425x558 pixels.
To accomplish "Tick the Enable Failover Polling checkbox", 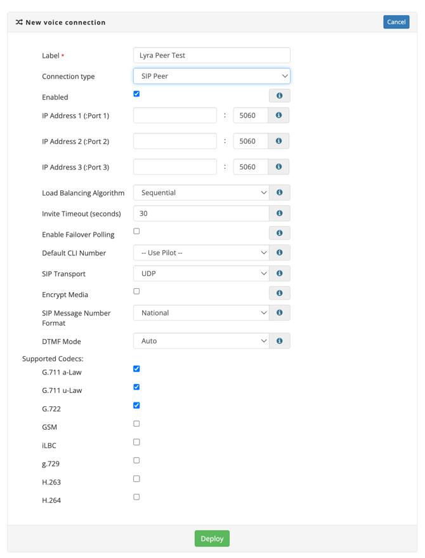I will [x=136, y=231].
